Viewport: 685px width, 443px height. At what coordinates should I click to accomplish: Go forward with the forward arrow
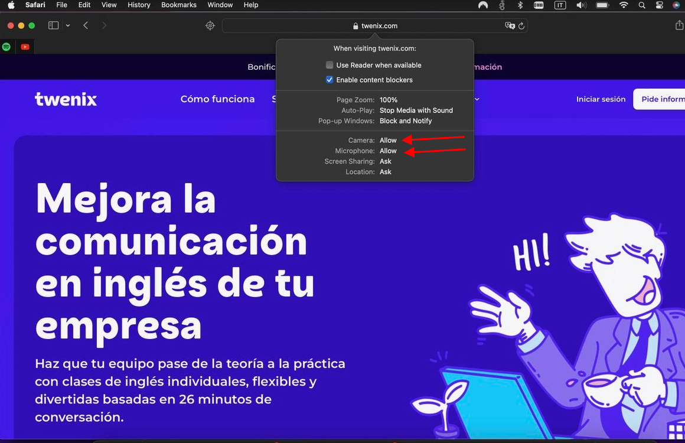coord(104,25)
